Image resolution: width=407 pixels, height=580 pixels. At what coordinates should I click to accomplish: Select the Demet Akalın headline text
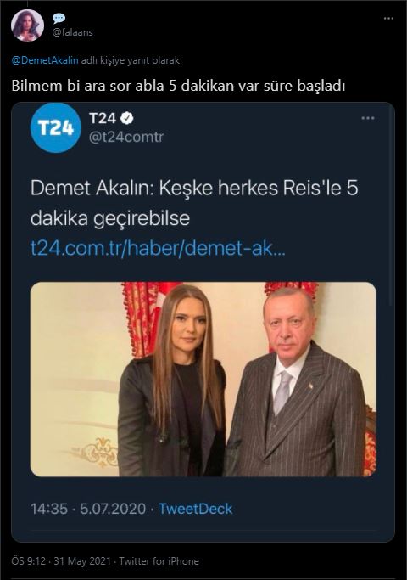pos(194,203)
